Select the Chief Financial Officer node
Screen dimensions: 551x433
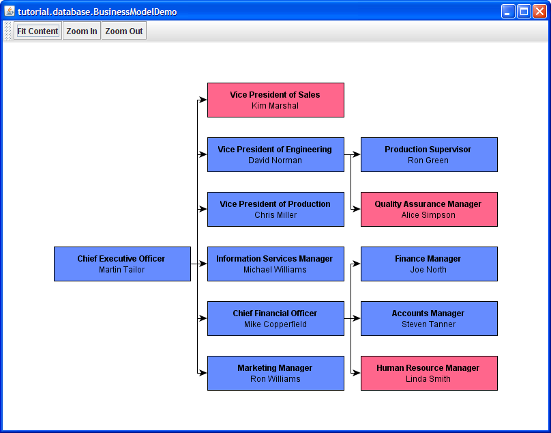point(275,318)
